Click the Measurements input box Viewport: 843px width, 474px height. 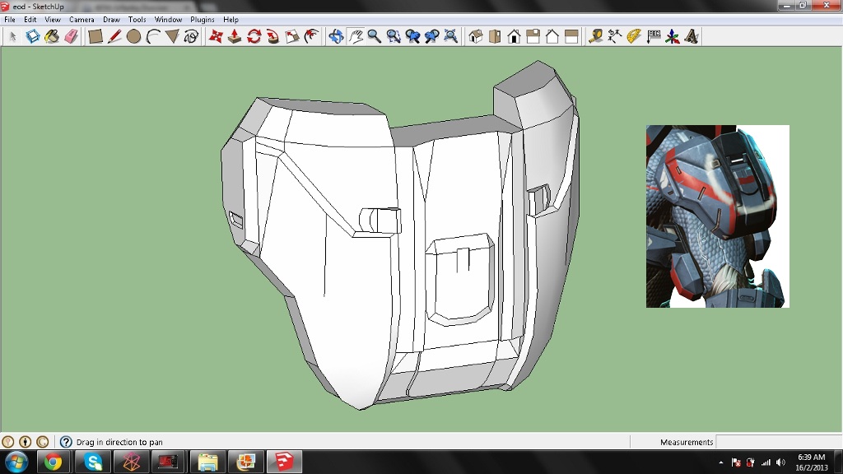[777, 442]
